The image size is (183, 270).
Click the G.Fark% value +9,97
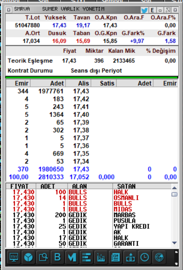(137, 41)
